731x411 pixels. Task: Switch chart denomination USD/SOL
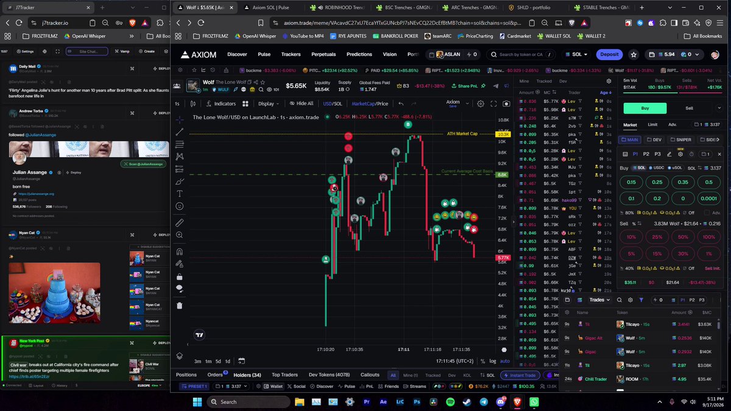coord(333,104)
